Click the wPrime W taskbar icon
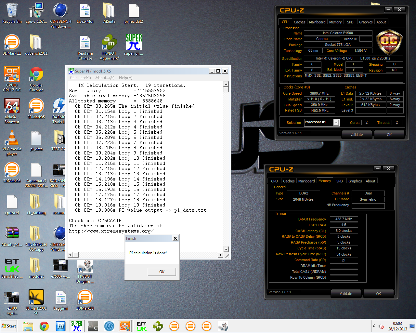 pos(109,326)
